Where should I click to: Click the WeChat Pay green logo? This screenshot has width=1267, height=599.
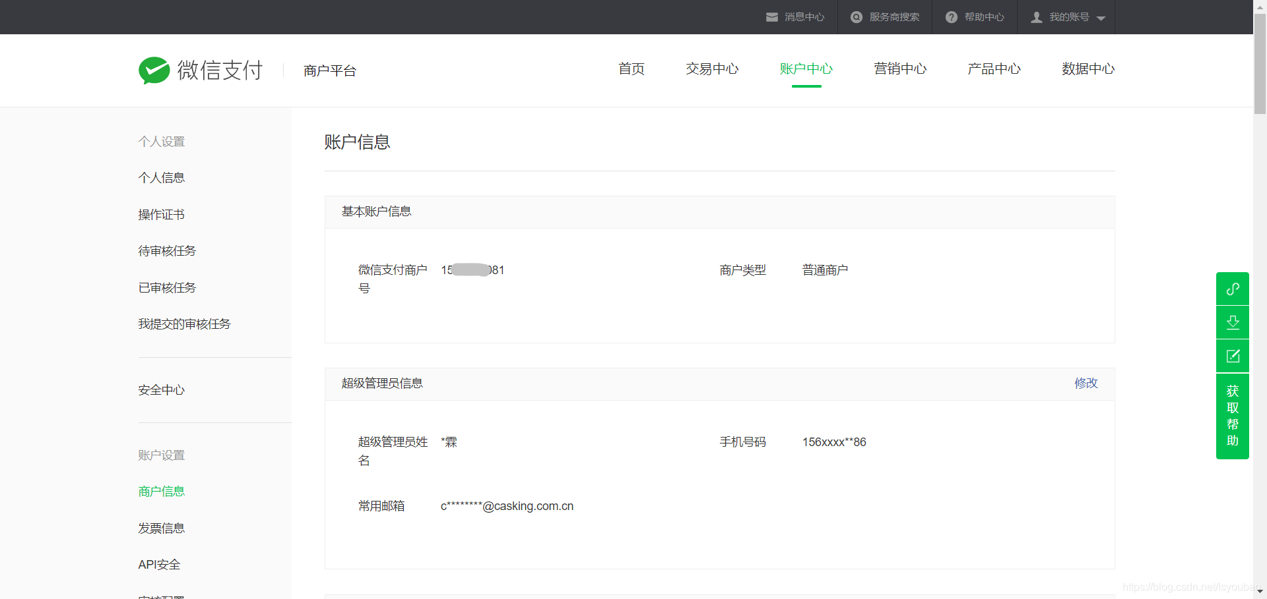coord(154,70)
